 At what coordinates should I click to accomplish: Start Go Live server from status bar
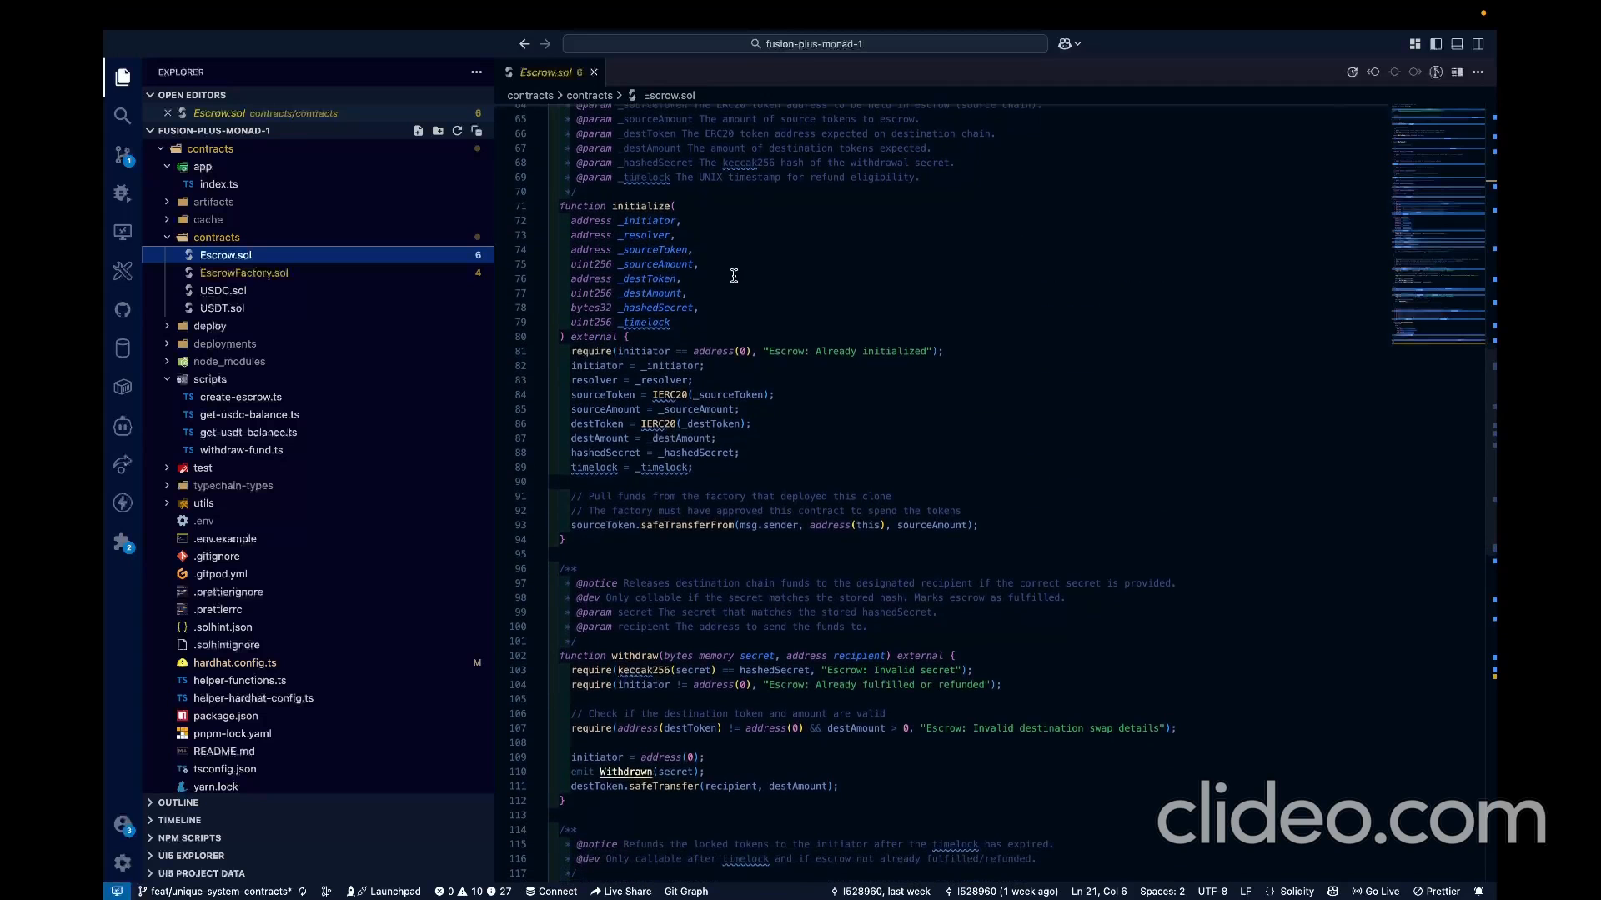1376,892
